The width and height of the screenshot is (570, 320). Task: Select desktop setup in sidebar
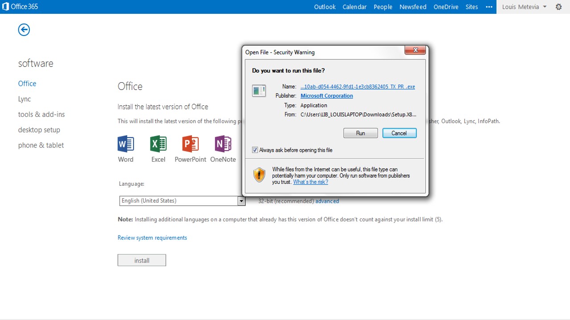tap(39, 130)
